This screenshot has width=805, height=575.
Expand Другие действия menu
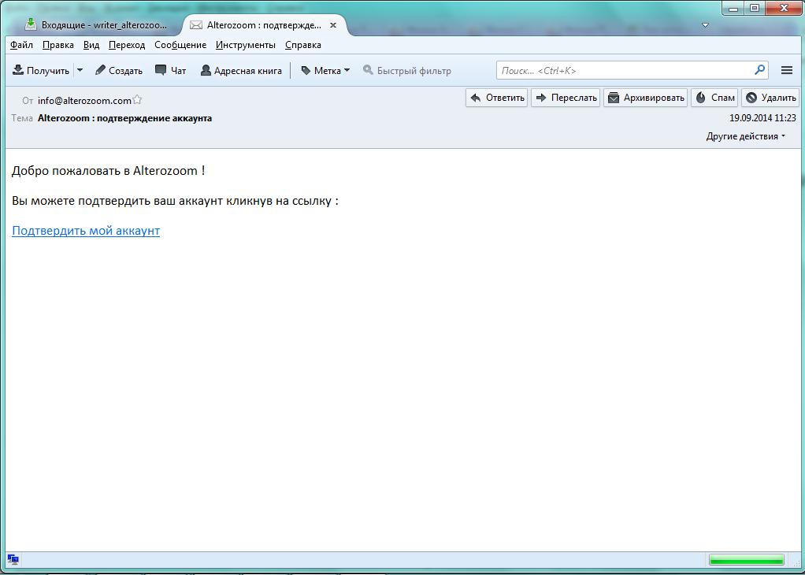click(745, 136)
